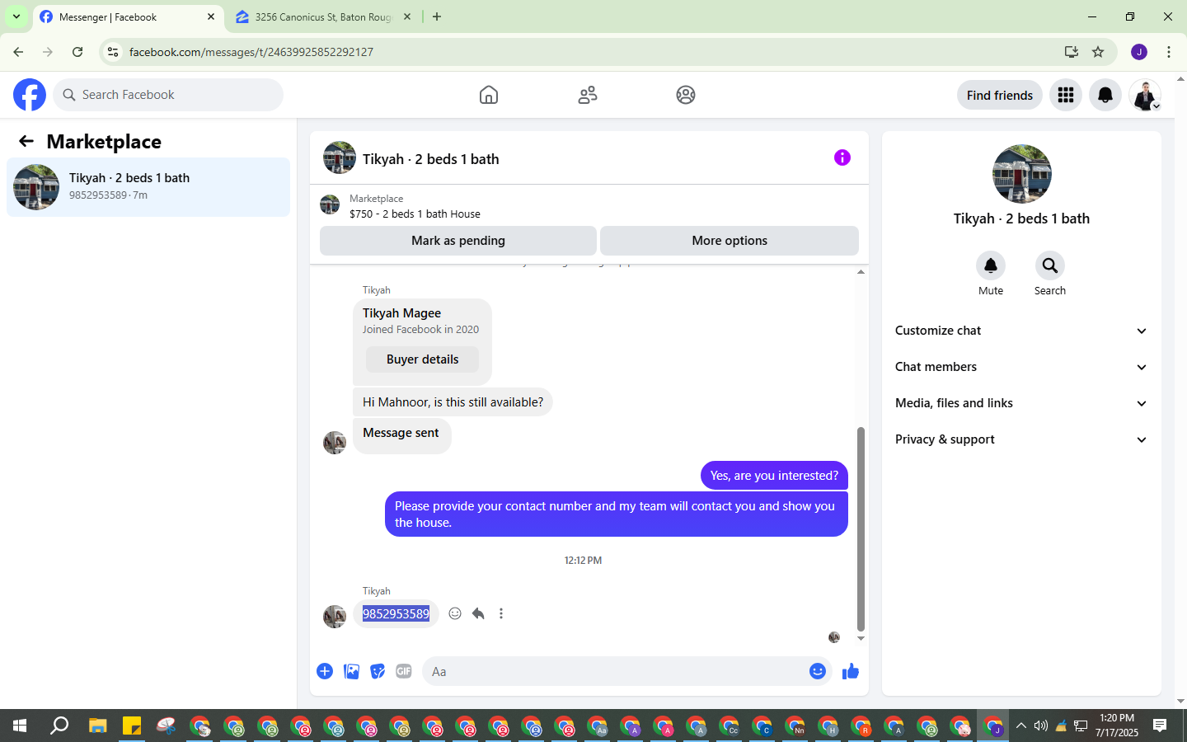Screen dimensions: 1187x742
Task: Open File Explorer from the taskbar
Action: (98, 726)
